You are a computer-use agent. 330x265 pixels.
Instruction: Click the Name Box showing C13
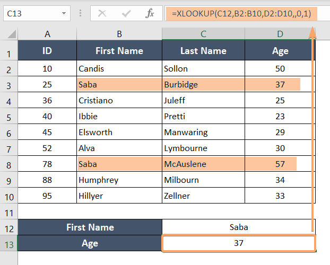(37, 13)
